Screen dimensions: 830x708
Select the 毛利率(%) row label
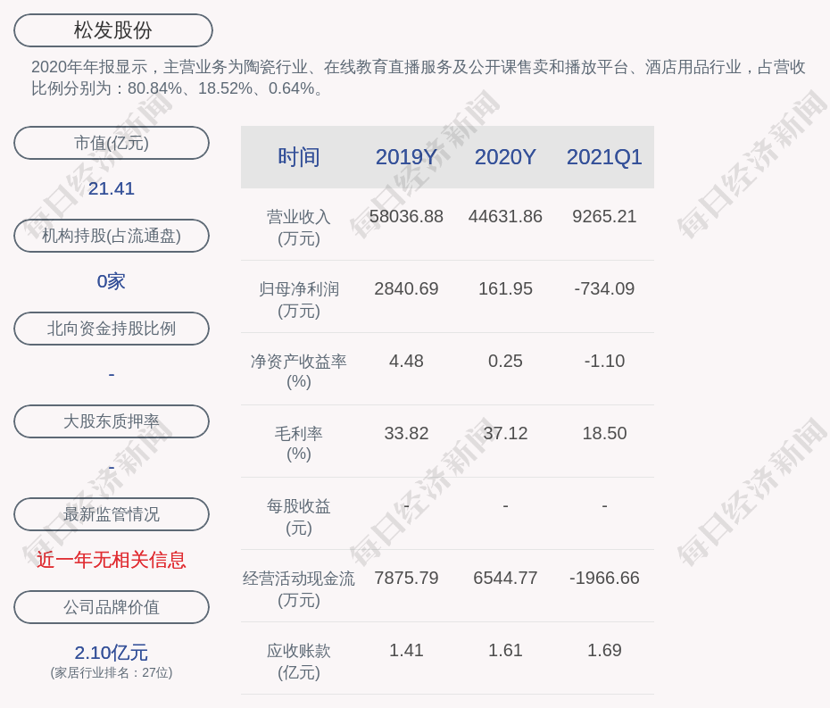(299, 444)
